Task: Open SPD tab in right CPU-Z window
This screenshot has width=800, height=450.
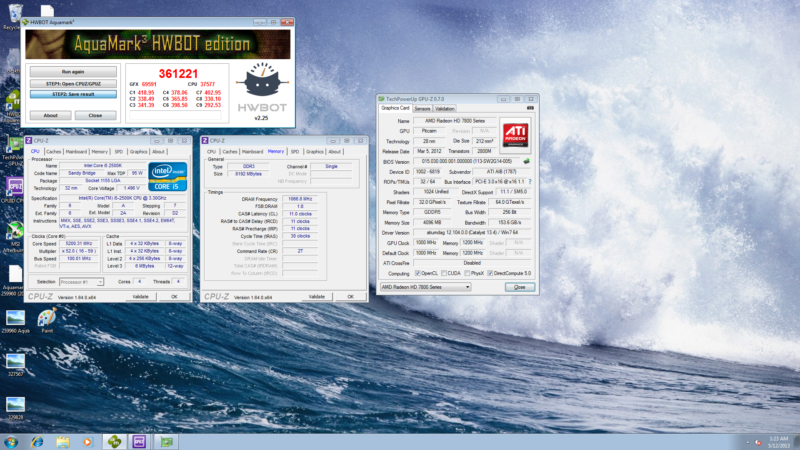Action: point(295,152)
